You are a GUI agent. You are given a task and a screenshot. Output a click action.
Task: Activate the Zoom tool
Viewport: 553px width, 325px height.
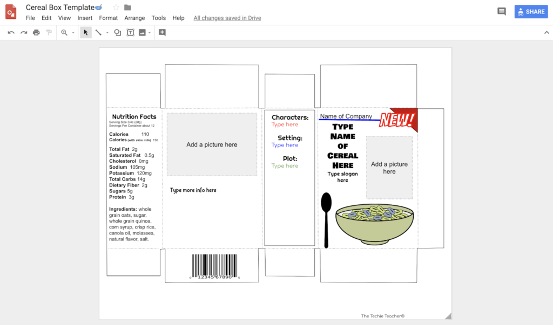point(64,32)
